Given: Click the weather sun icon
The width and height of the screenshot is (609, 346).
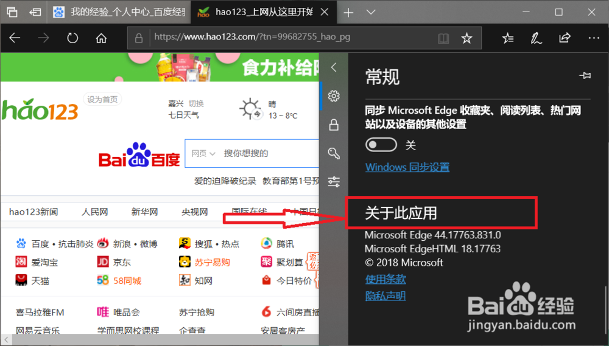Looking at the screenshot, I should [250, 108].
